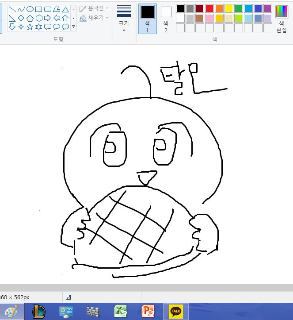Open the 크기 line size dropdown
Viewport: 293px width, 320px height.
tap(124, 18)
